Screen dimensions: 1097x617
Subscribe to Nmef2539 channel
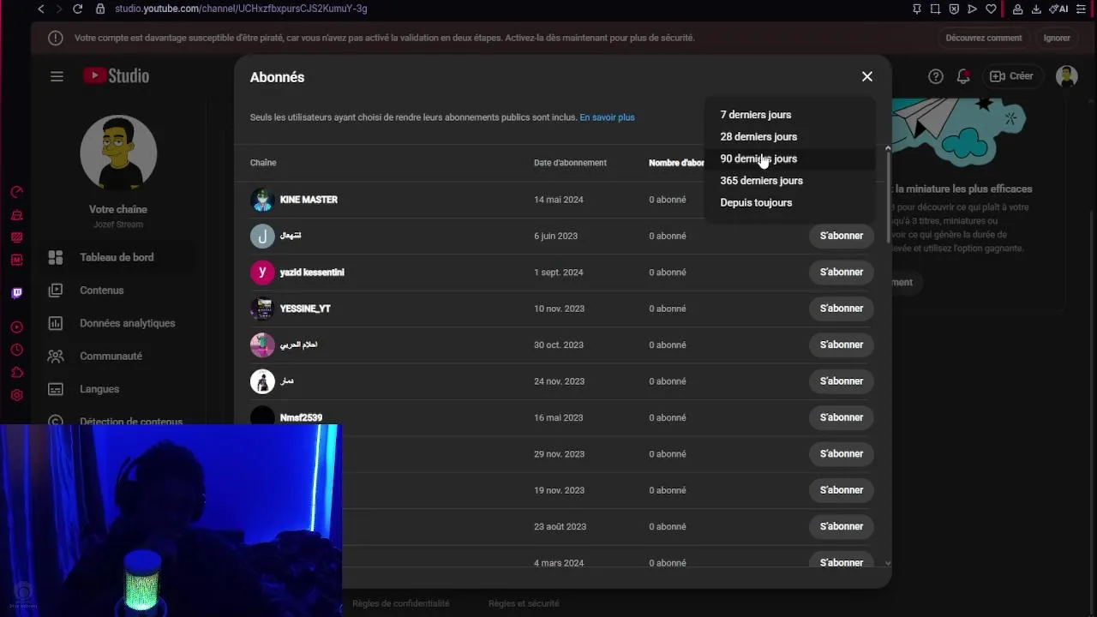tap(841, 417)
